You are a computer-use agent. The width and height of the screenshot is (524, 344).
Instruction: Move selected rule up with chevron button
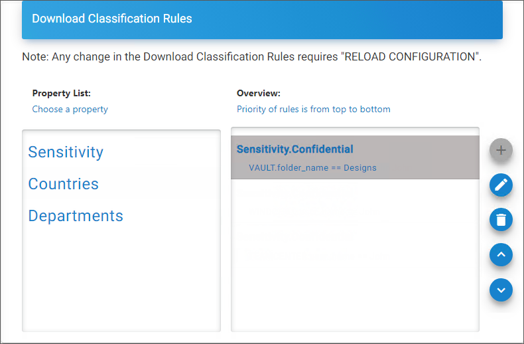point(501,254)
